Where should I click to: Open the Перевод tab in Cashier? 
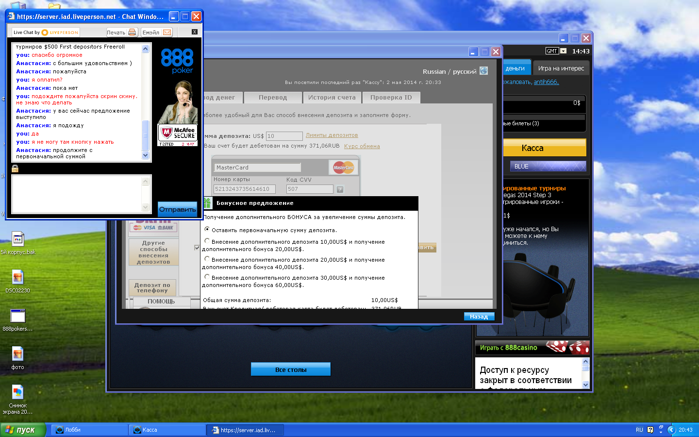point(273,98)
